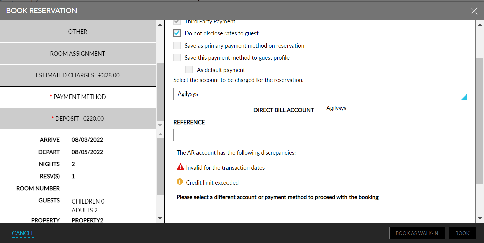Click down arrow of payment panel scrollbar
This screenshot has width=484, height=243.
[x=480, y=219]
